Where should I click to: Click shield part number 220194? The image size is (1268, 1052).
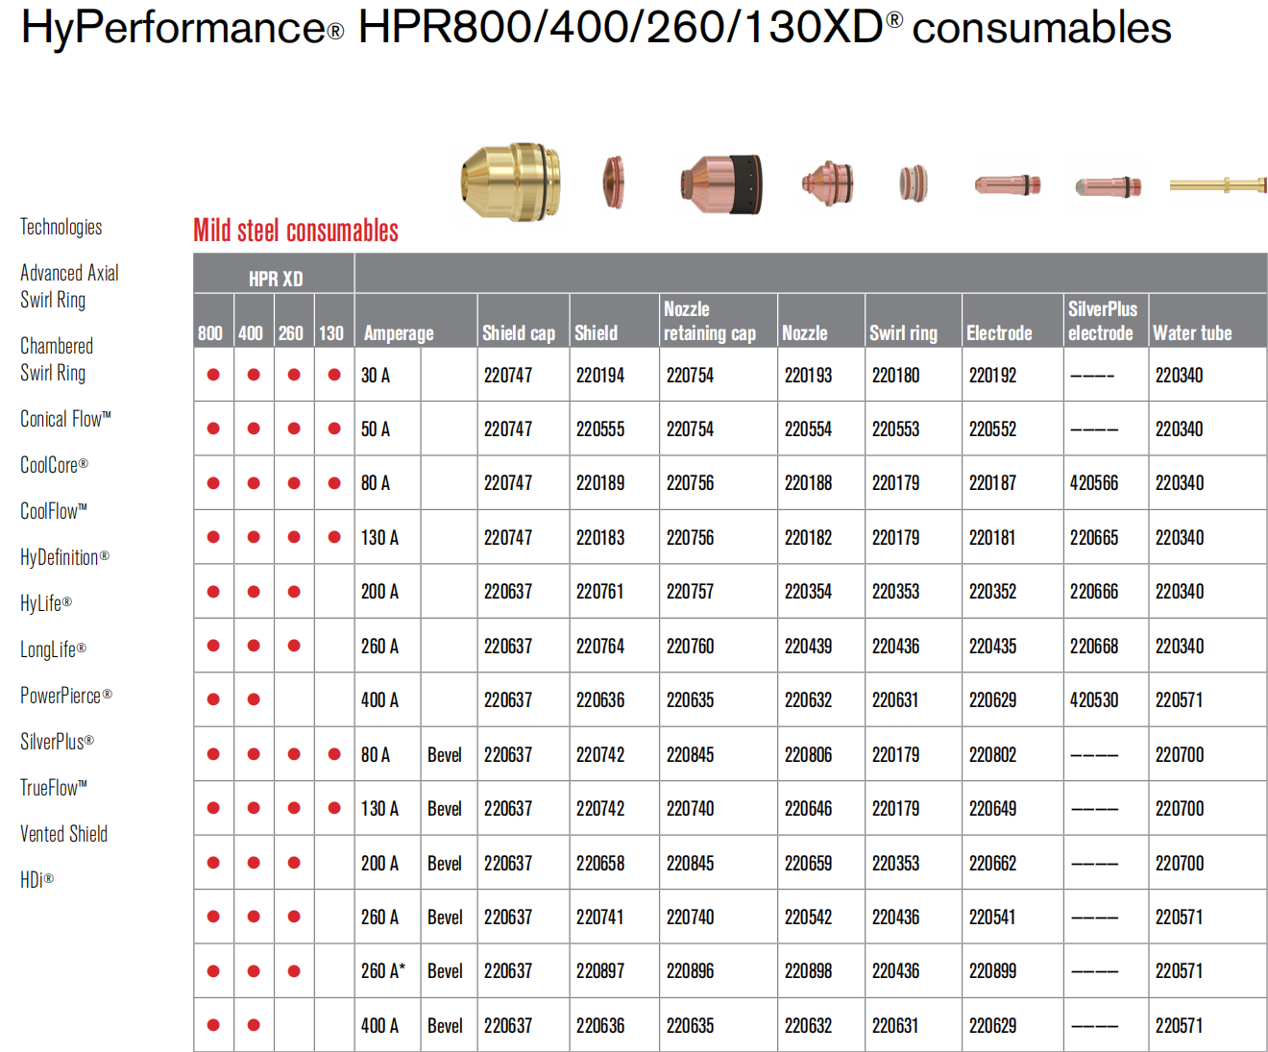click(x=600, y=376)
